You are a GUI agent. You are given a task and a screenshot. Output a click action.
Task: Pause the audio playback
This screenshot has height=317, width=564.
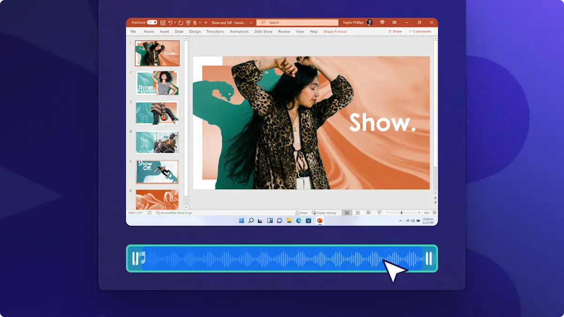tap(136, 258)
